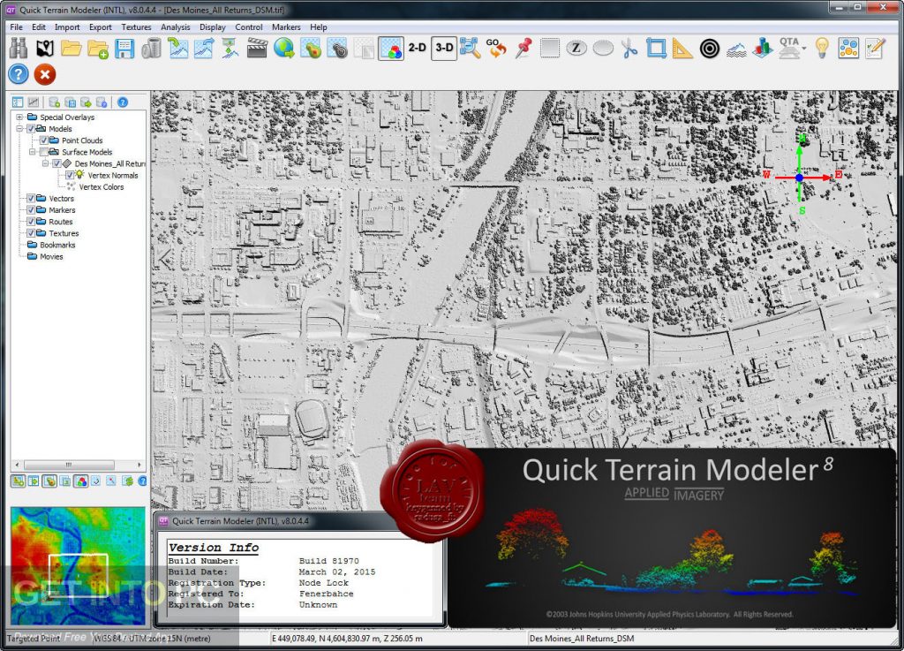Viewport: 904px width, 651px height.
Task: Select the Vertex Colors tree item
Action: [101, 187]
